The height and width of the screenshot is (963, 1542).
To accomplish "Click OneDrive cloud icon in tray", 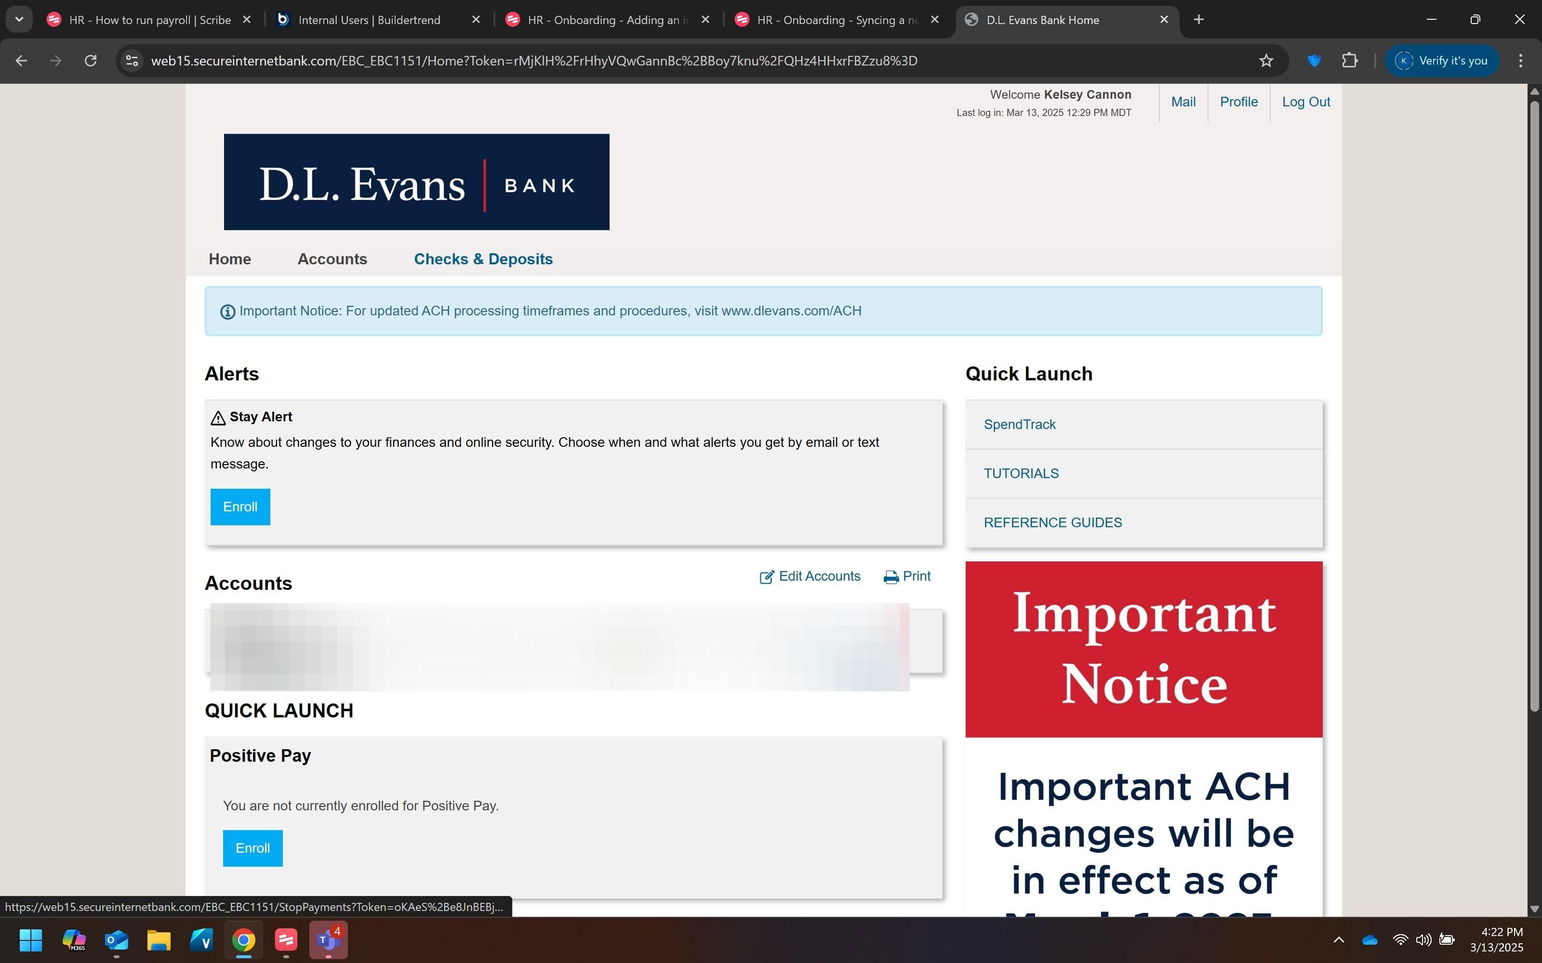I will 1369,939.
